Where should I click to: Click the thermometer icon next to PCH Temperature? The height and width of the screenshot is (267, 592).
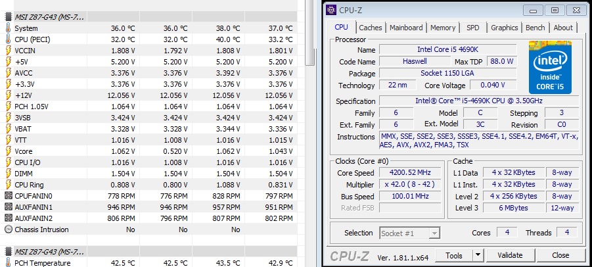coord(9,262)
